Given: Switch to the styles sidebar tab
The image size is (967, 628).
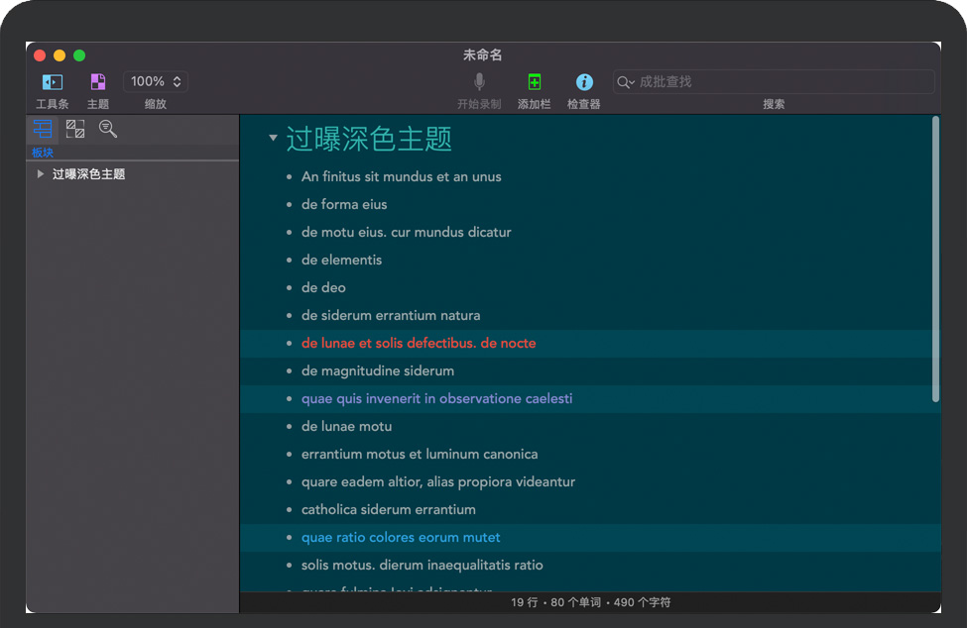Looking at the screenshot, I should (x=75, y=129).
